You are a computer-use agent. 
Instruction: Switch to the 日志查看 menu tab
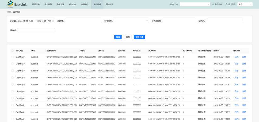[109, 5]
